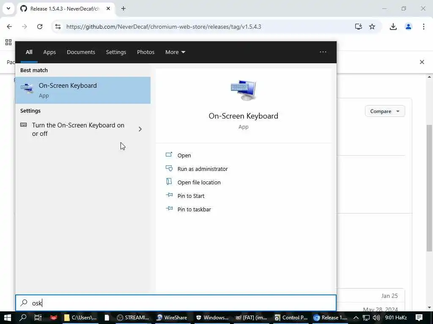This screenshot has width=433, height=324.
Task: Open Task View on taskbar
Action: tap(38, 317)
